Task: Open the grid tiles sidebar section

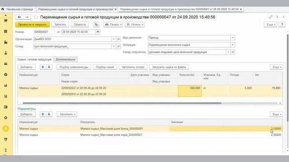Action: 6,31
